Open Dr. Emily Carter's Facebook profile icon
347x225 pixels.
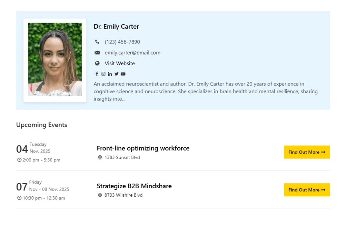click(97, 74)
